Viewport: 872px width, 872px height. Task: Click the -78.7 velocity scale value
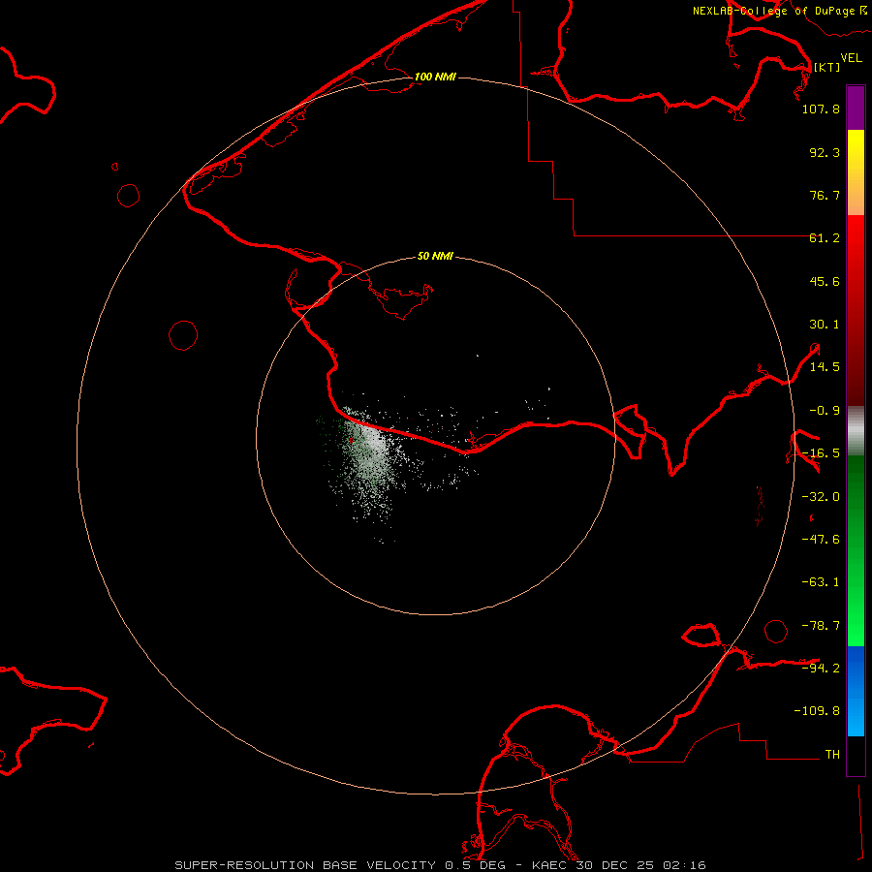click(x=821, y=626)
